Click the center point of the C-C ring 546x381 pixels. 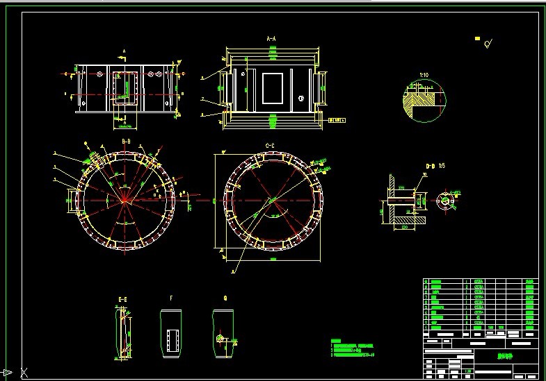(273, 200)
